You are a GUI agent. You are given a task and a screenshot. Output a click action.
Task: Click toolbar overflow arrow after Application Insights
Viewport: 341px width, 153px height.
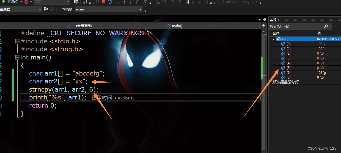[x=260, y=3]
